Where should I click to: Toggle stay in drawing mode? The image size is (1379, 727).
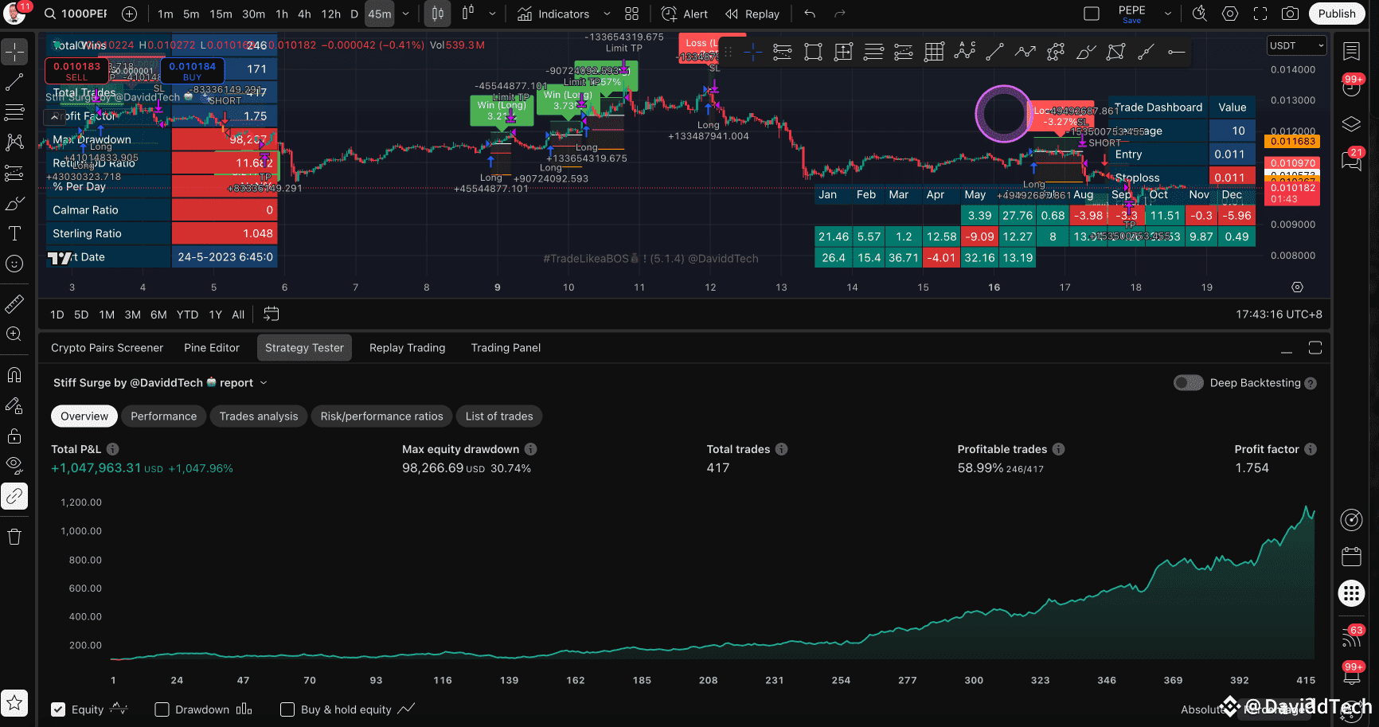tap(14, 405)
